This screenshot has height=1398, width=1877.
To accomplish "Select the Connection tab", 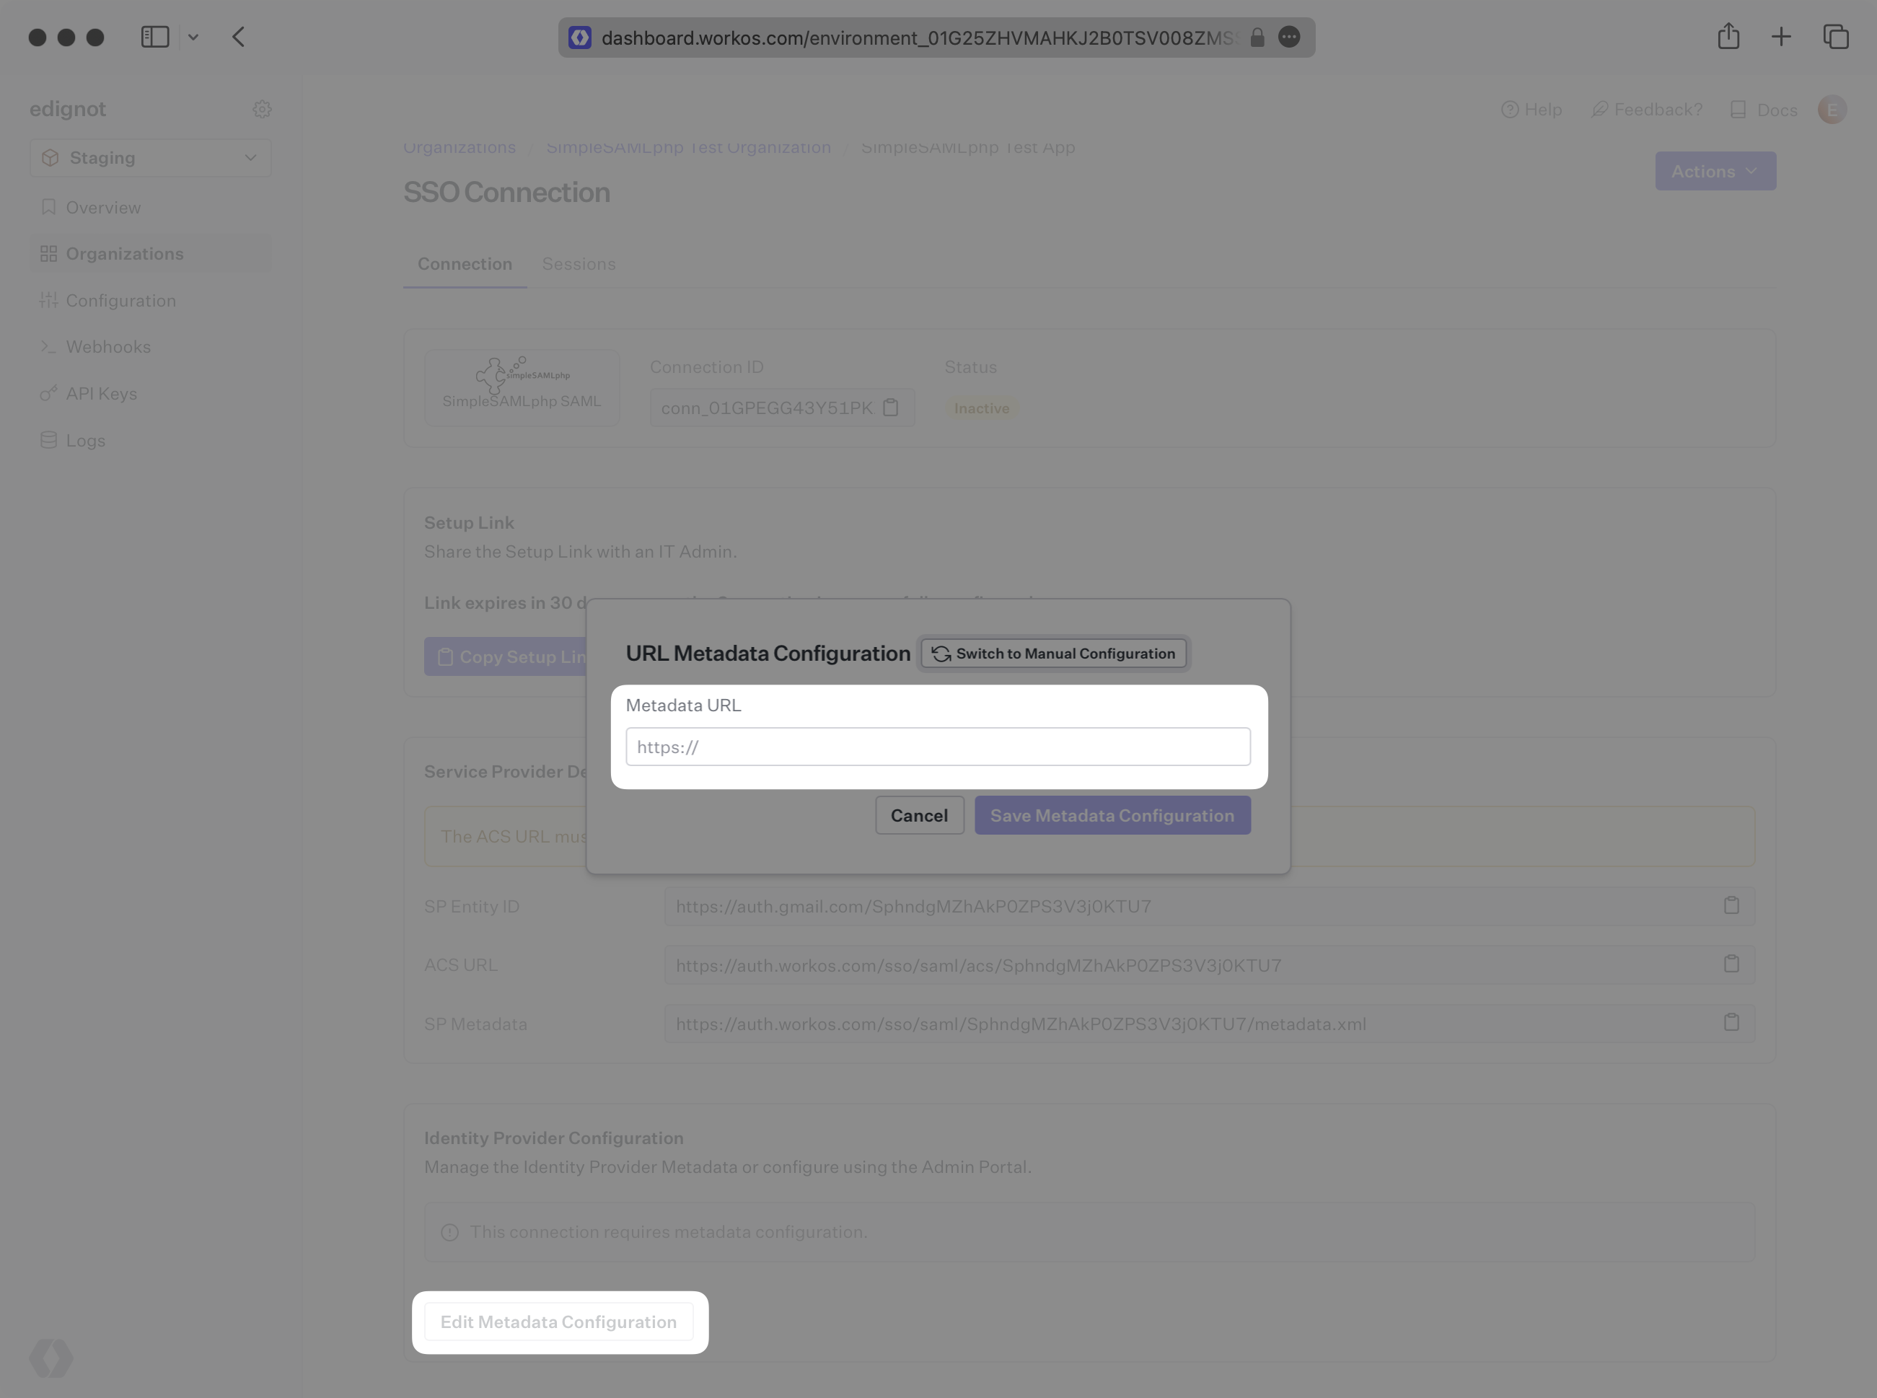I will click(462, 264).
